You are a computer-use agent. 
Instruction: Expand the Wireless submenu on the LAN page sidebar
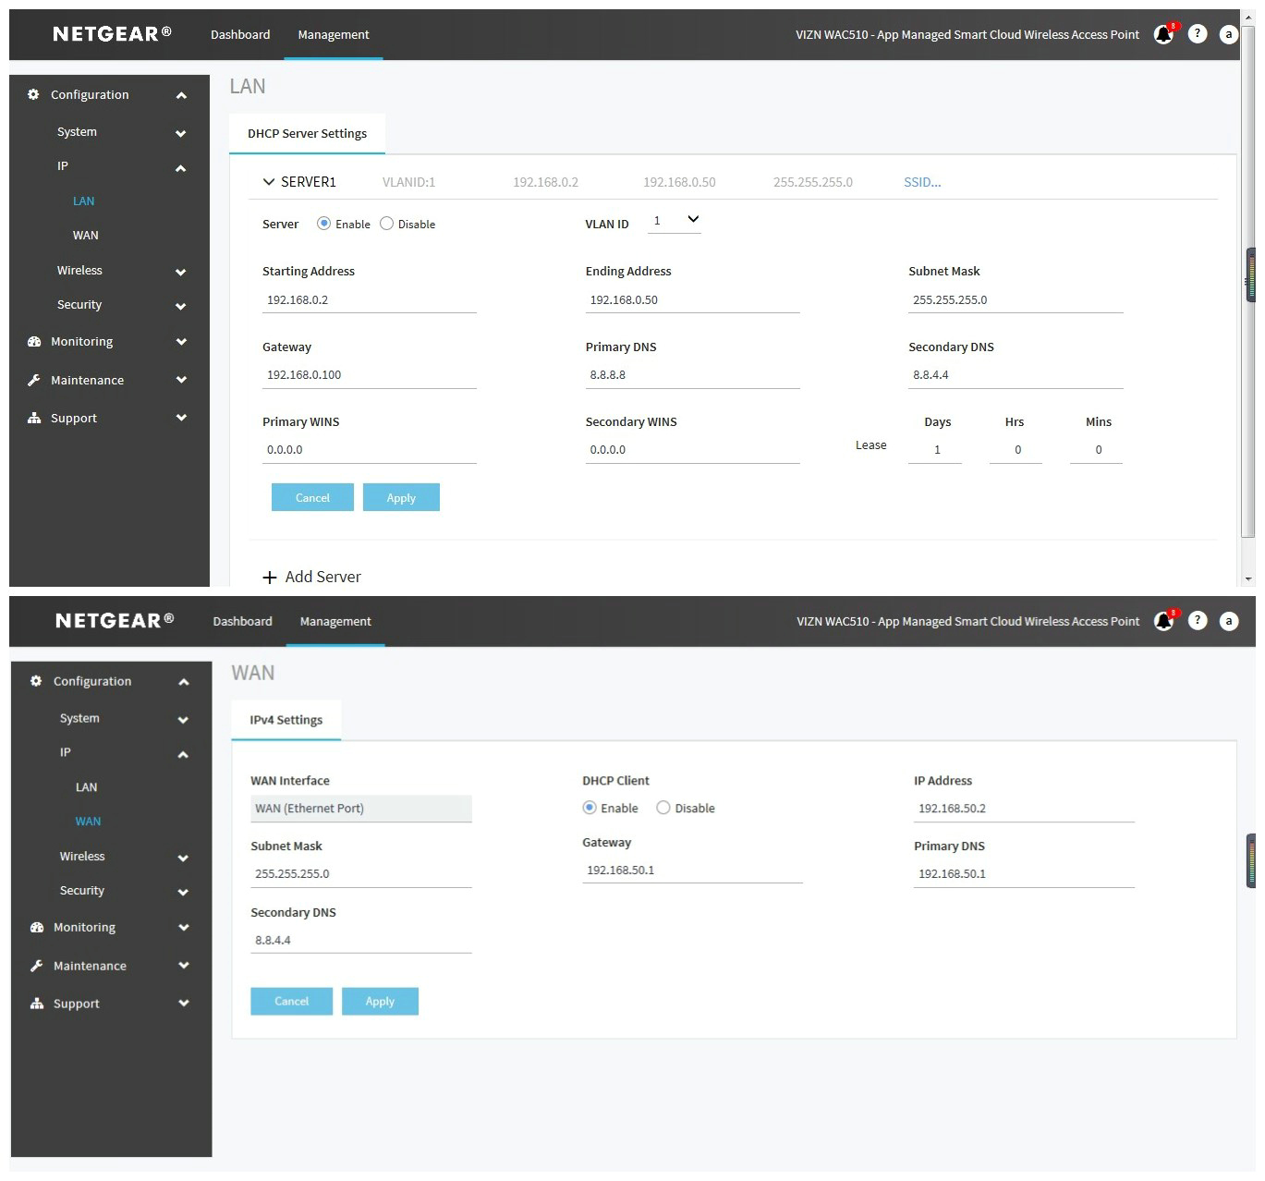[x=181, y=272]
